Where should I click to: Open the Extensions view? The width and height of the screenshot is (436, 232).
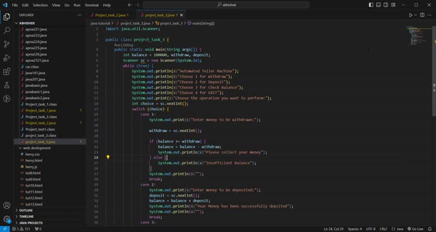[6, 72]
